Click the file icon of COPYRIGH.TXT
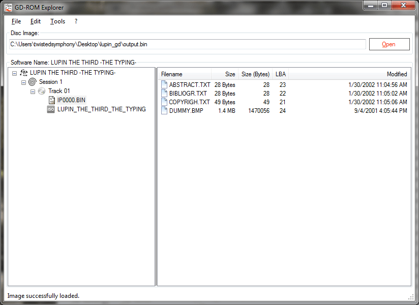The height and width of the screenshot is (305, 419). (x=164, y=102)
